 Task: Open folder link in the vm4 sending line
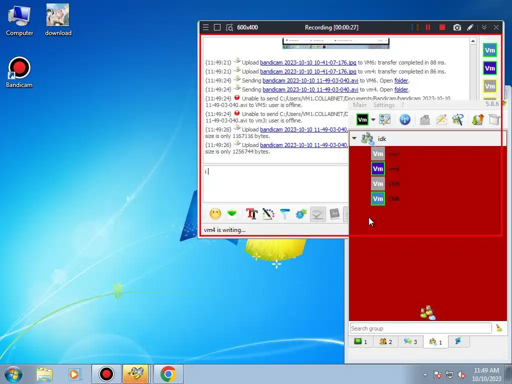click(401, 89)
